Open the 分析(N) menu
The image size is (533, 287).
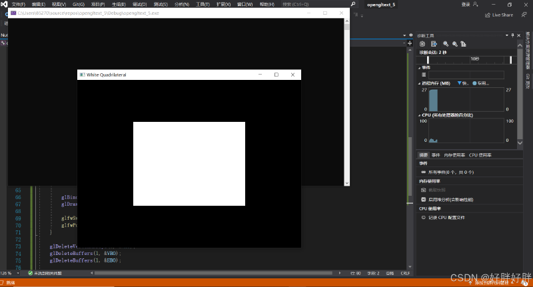click(x=181, y=5)
